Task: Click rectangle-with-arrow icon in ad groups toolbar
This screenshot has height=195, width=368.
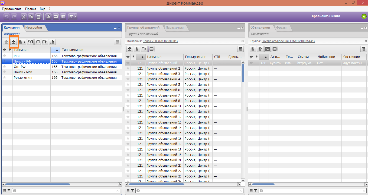Action: click(145, 49)
